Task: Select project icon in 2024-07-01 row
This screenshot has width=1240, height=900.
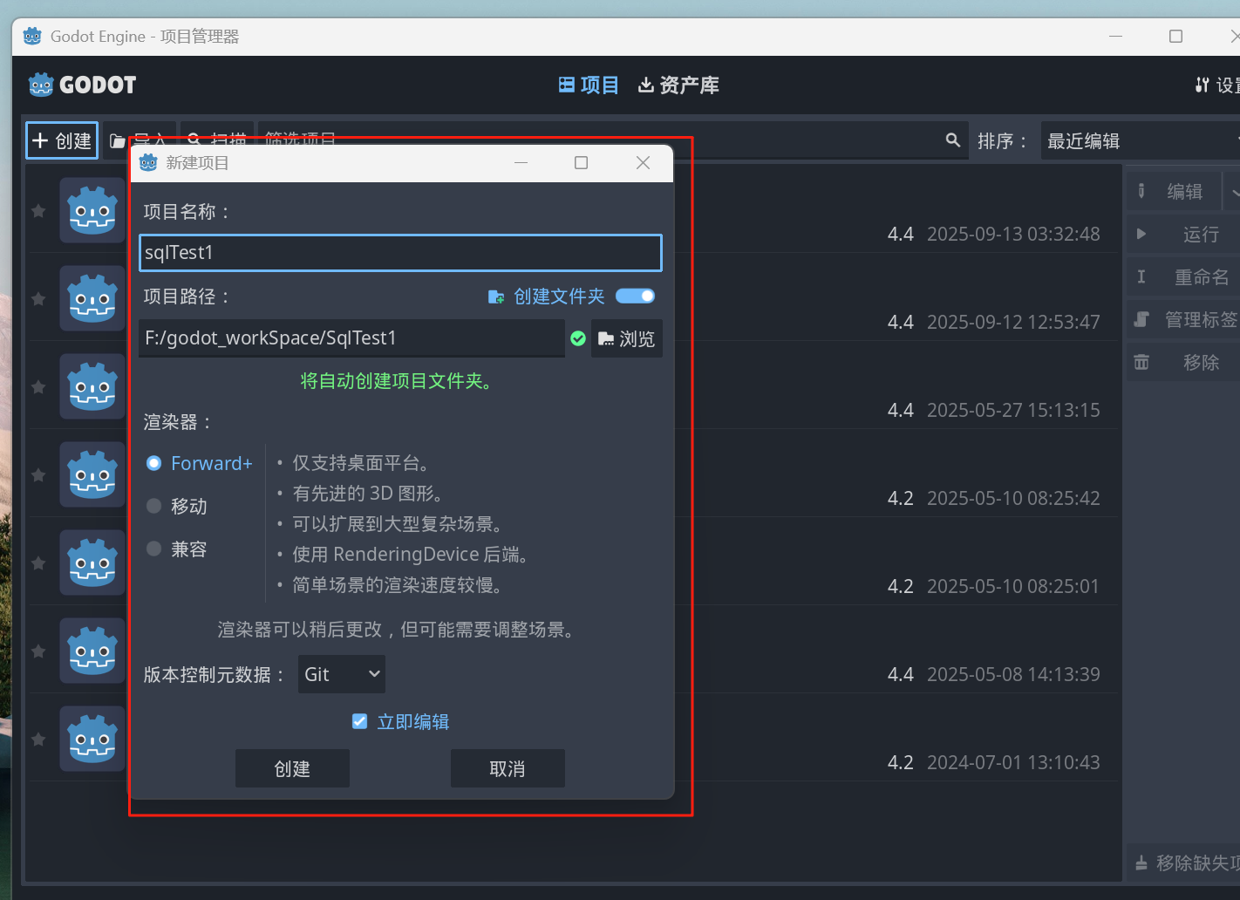Action: [92, 739]
